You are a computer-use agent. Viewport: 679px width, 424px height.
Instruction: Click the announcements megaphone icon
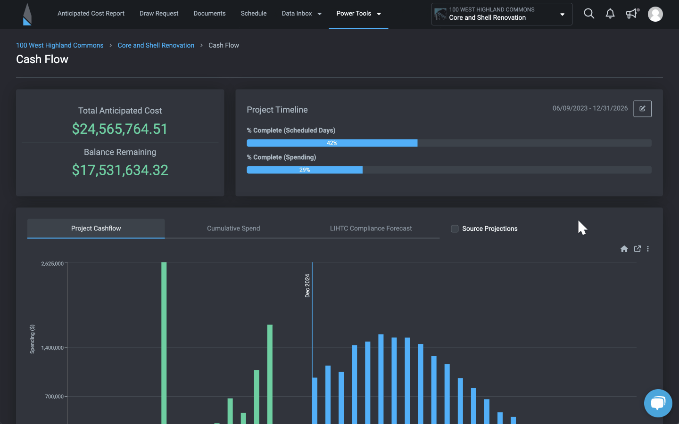[631, 14]
